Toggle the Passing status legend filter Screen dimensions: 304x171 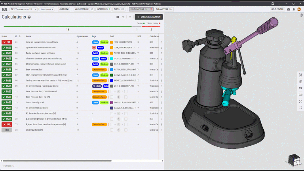click(x=141, y=23)
